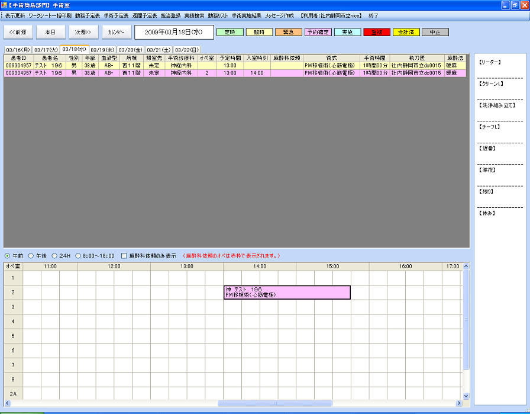Open the 週間予定表 menu
The width and height of the screenshot is (530, 414).
tap(145, 15)
